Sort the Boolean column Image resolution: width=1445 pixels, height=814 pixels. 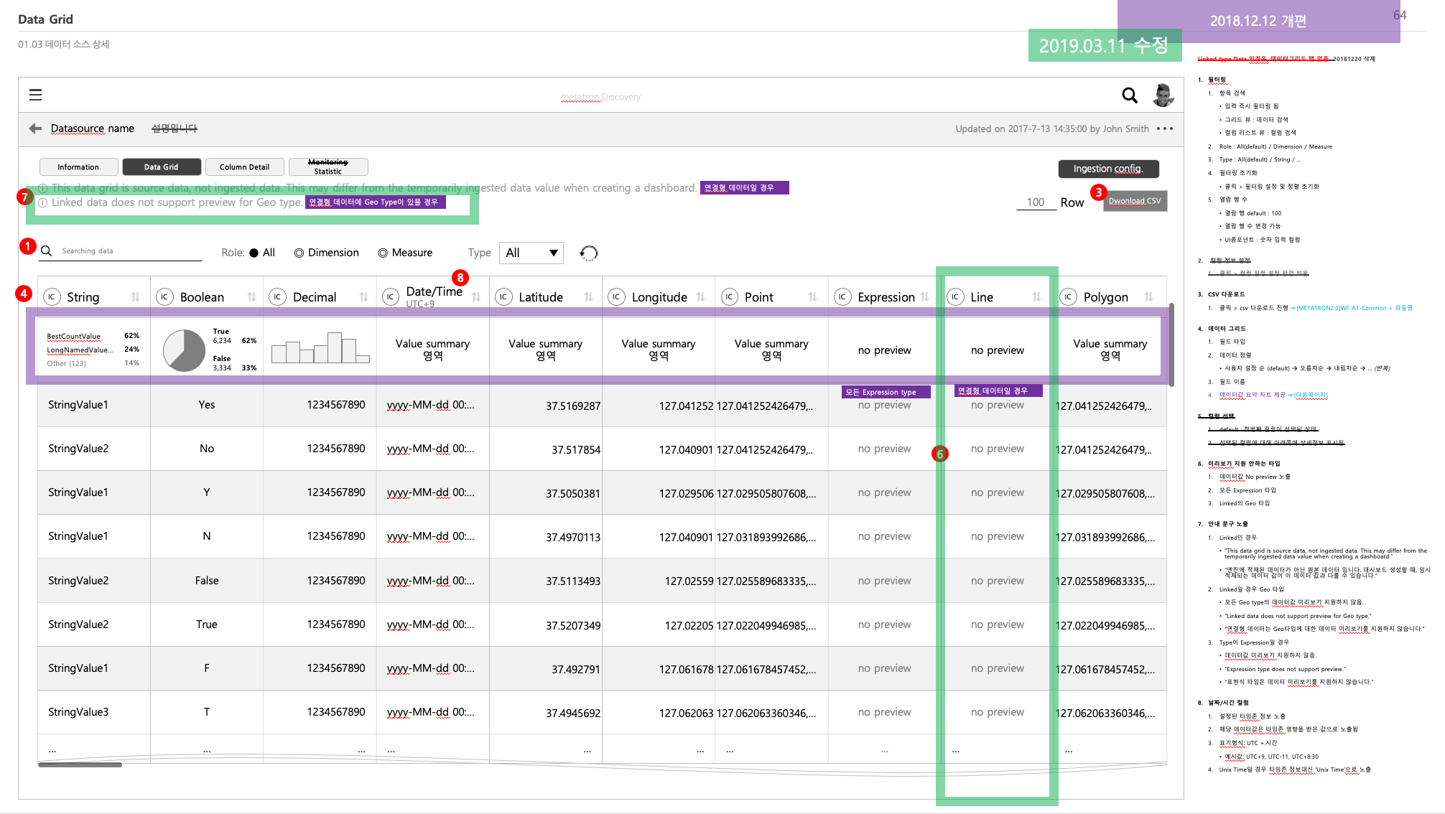[x=251, y=297]
